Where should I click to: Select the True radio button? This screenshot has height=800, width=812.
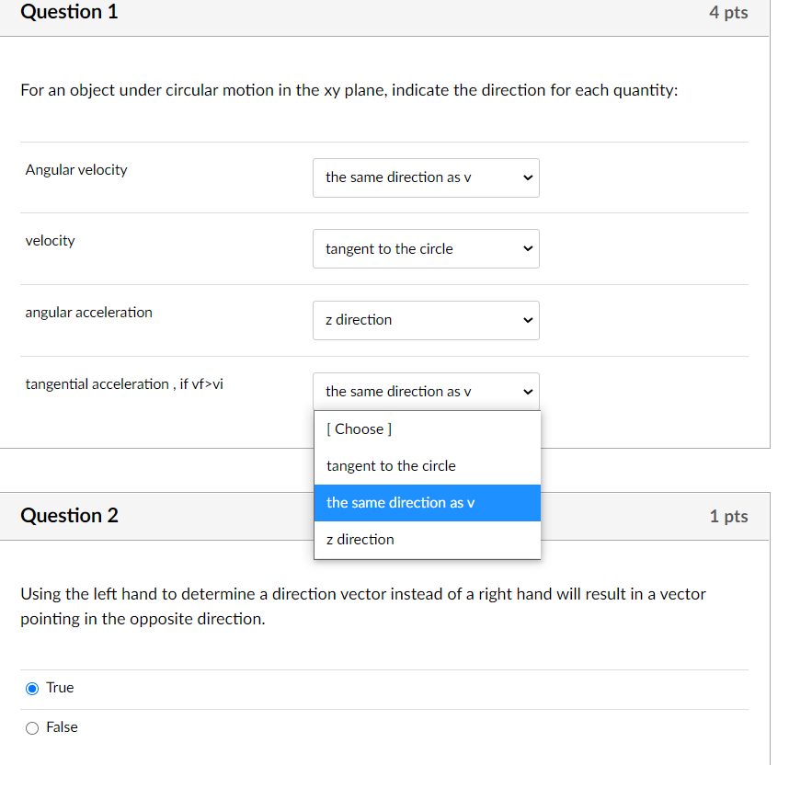pos(31,687)
